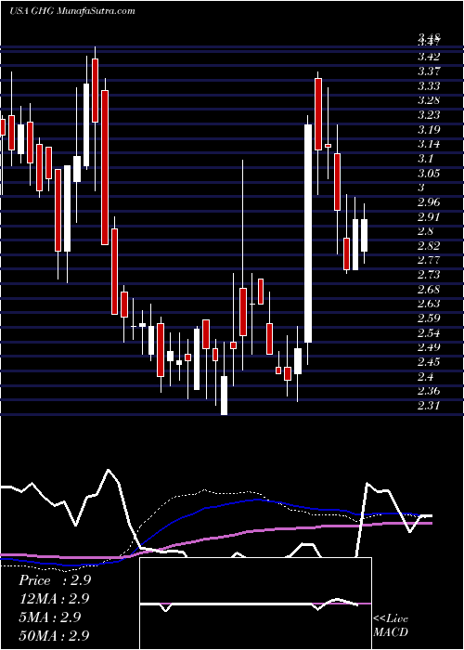Viewport: 464px width, 650px height.
Task: Click the 3.42 price axis label
Action: pos(429,57)
